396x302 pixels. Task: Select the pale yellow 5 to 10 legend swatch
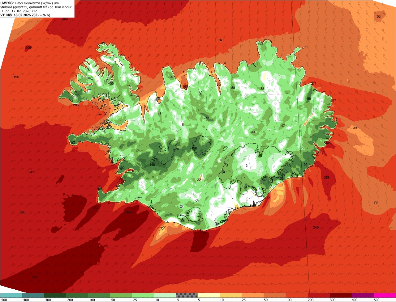point(209,295)
